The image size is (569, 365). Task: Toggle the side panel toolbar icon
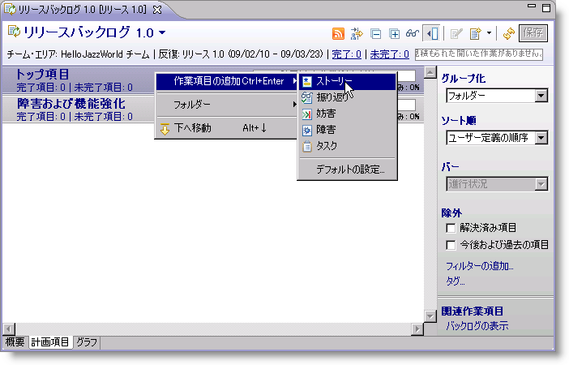coord(432,33)
